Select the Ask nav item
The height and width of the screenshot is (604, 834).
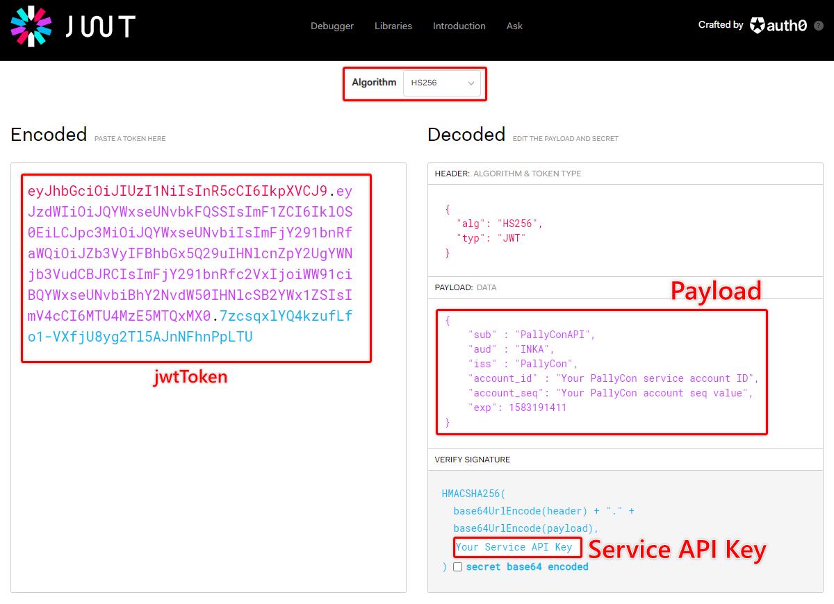point(514,26)
